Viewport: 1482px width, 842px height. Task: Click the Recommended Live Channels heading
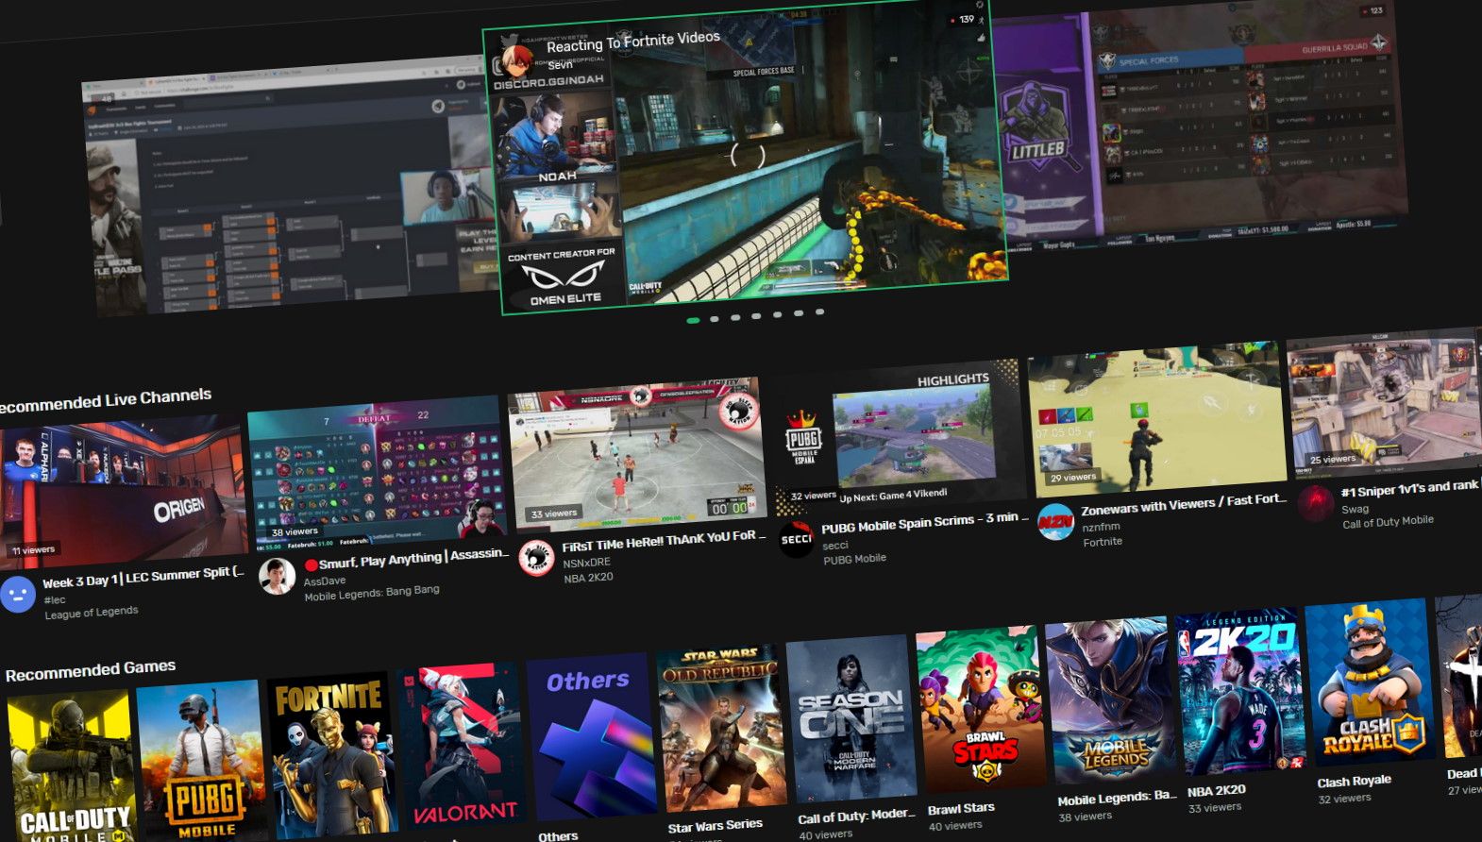pyautogui.click(x=104, y=400)
